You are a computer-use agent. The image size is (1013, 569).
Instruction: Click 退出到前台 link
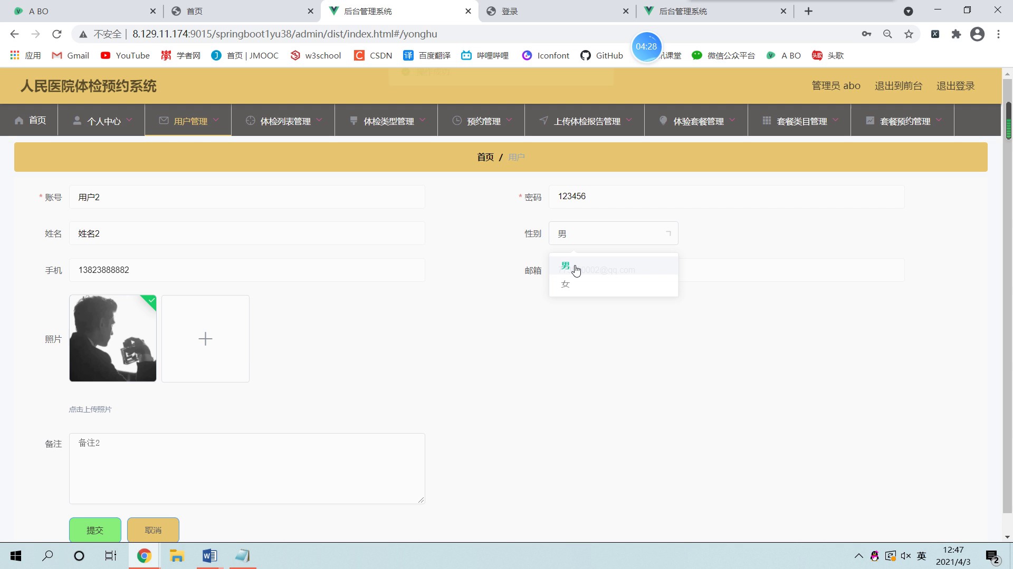[x=899, y=85]
